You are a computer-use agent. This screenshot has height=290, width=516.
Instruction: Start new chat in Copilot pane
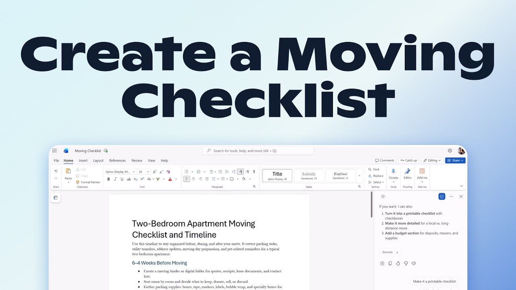(x=442, y=197)
